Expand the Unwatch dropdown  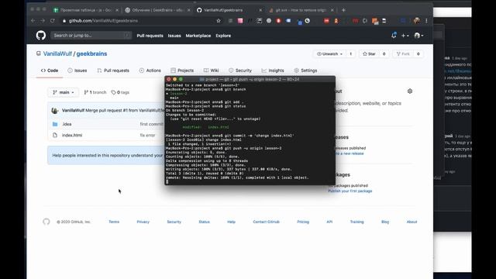click(330, 54)
